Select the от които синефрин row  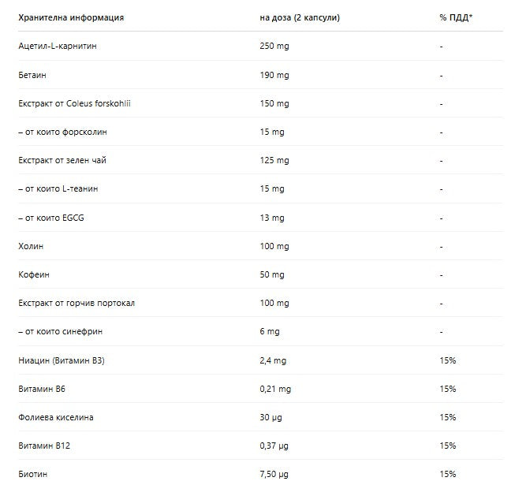261,332
